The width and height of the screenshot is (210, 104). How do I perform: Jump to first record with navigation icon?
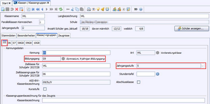[33, 9]
